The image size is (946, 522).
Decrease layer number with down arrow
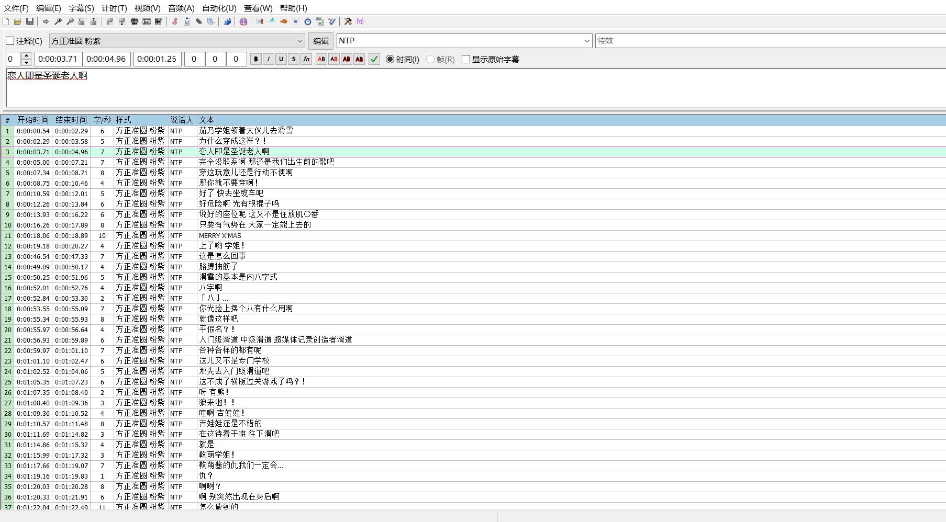click(x=27, y=63)
